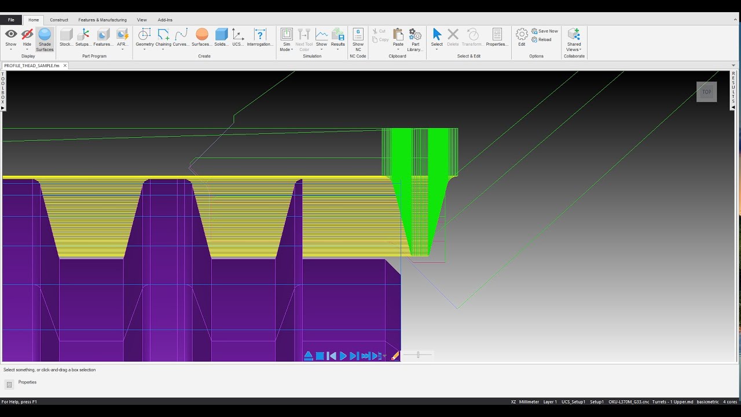The height and width of the screenshot is (417, 741).
Task: Expand the Paste dropdown arrow
Action: click(398, 50)
